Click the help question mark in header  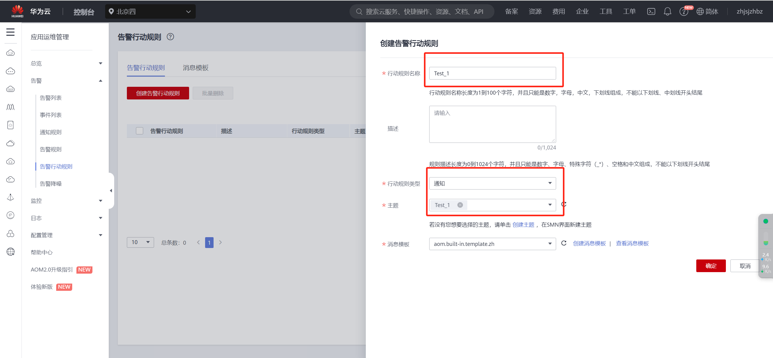click(x=683, y=12)
